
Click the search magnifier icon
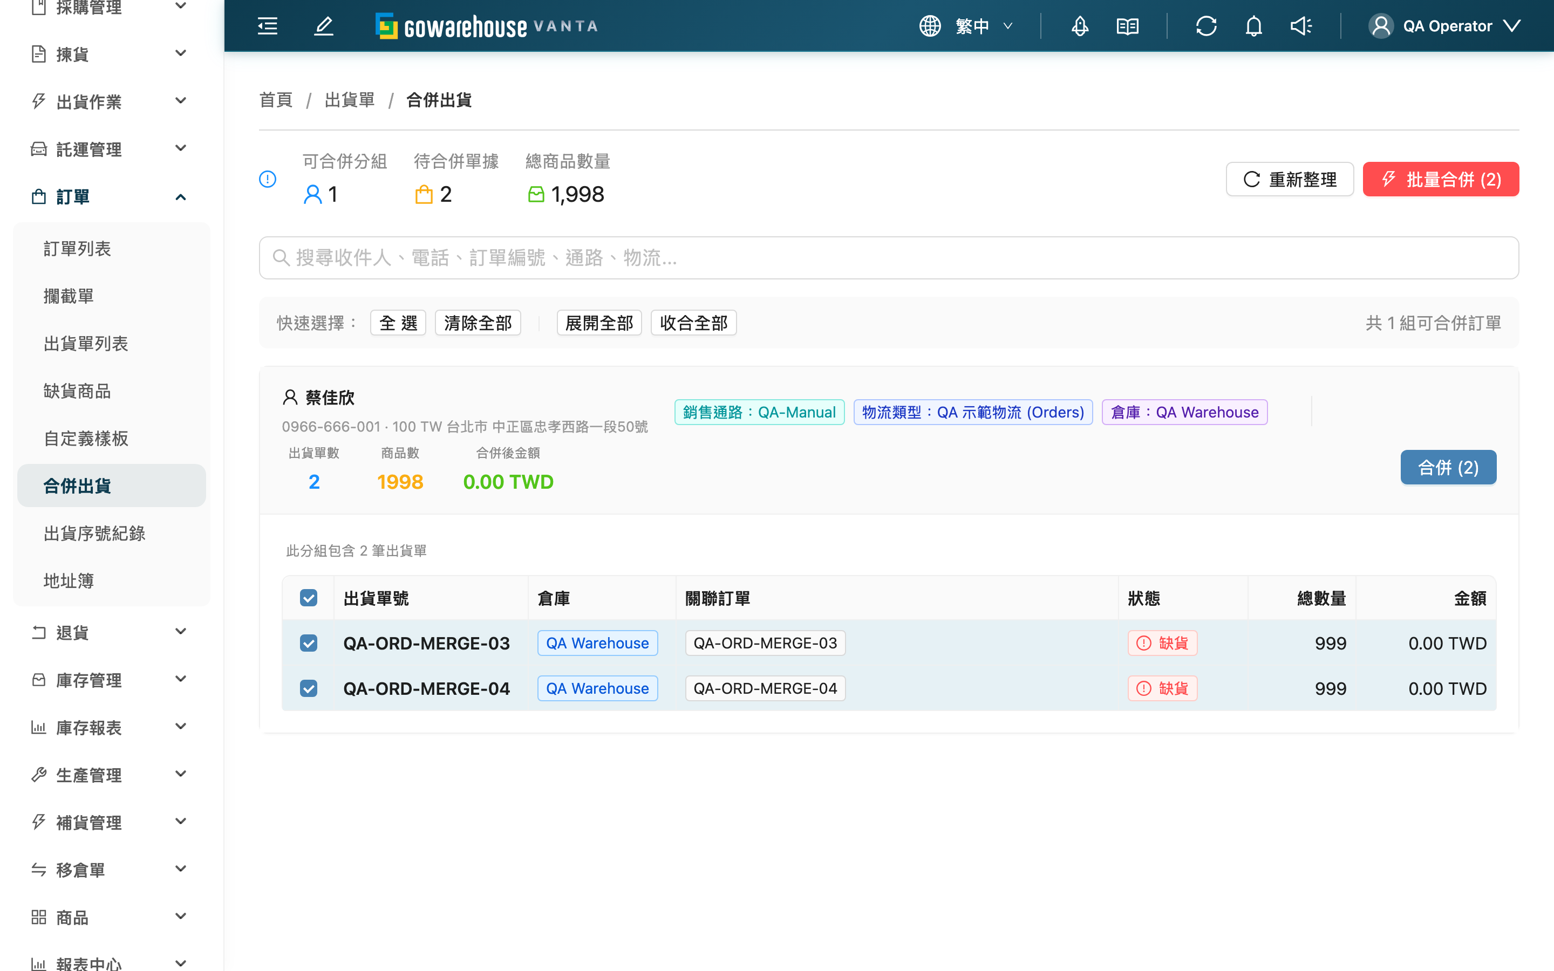click(281, 257)
